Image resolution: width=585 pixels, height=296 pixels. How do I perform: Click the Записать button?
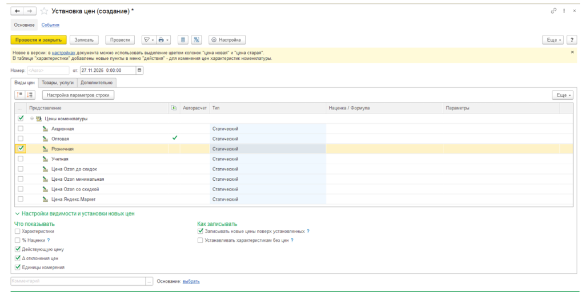pos(84,40)
